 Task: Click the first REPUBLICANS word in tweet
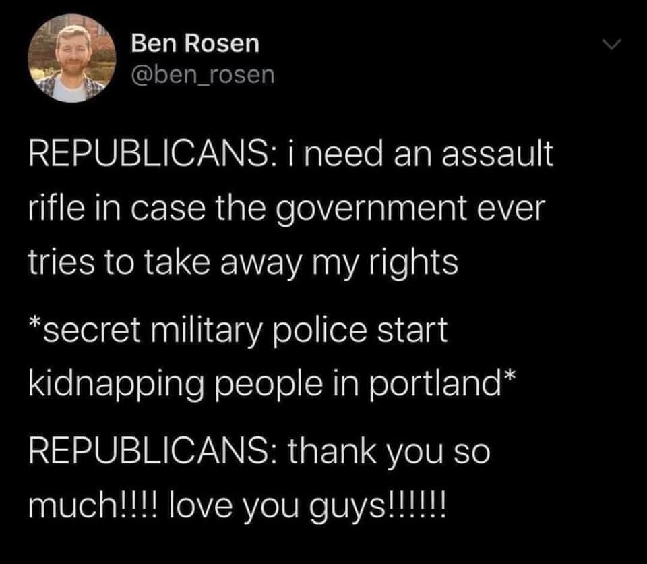pyautogui.click(x=148, y=154)
